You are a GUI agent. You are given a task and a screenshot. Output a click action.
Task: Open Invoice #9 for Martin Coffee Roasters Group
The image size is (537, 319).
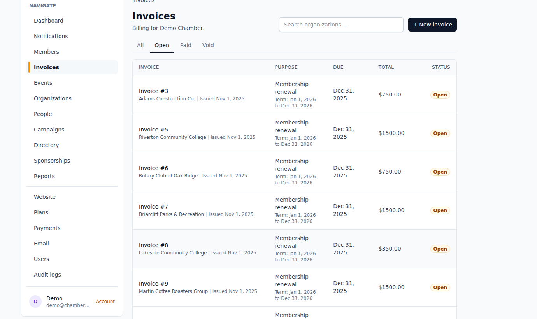(x=153, y=283)
